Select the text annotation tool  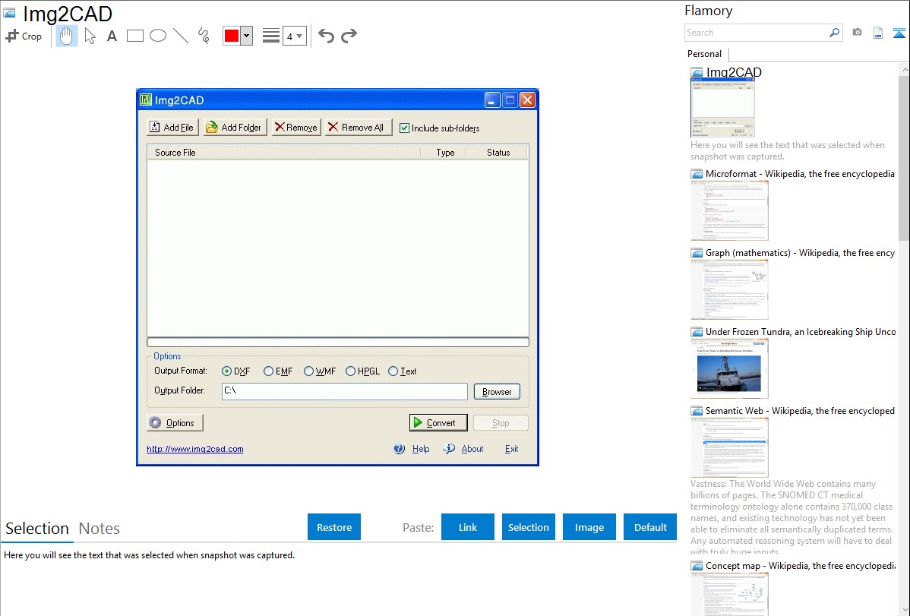[x=112, y=36]
